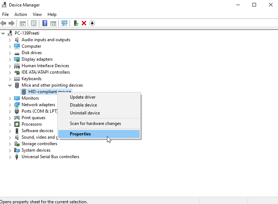Select the Software devices tree label
278x204 pixels.
coord(37,131)
